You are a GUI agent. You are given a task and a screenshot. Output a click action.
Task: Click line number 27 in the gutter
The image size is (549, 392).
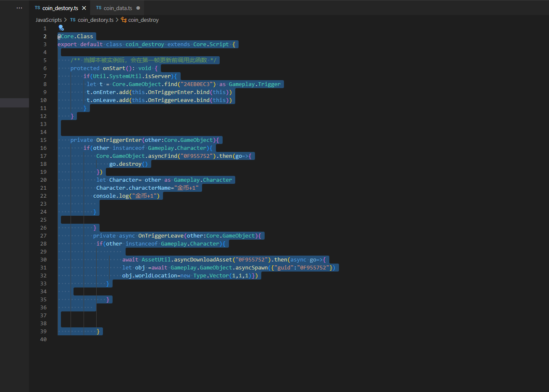click(43, 235)
